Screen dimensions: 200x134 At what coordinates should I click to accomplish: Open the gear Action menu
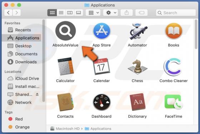point(110,12)
